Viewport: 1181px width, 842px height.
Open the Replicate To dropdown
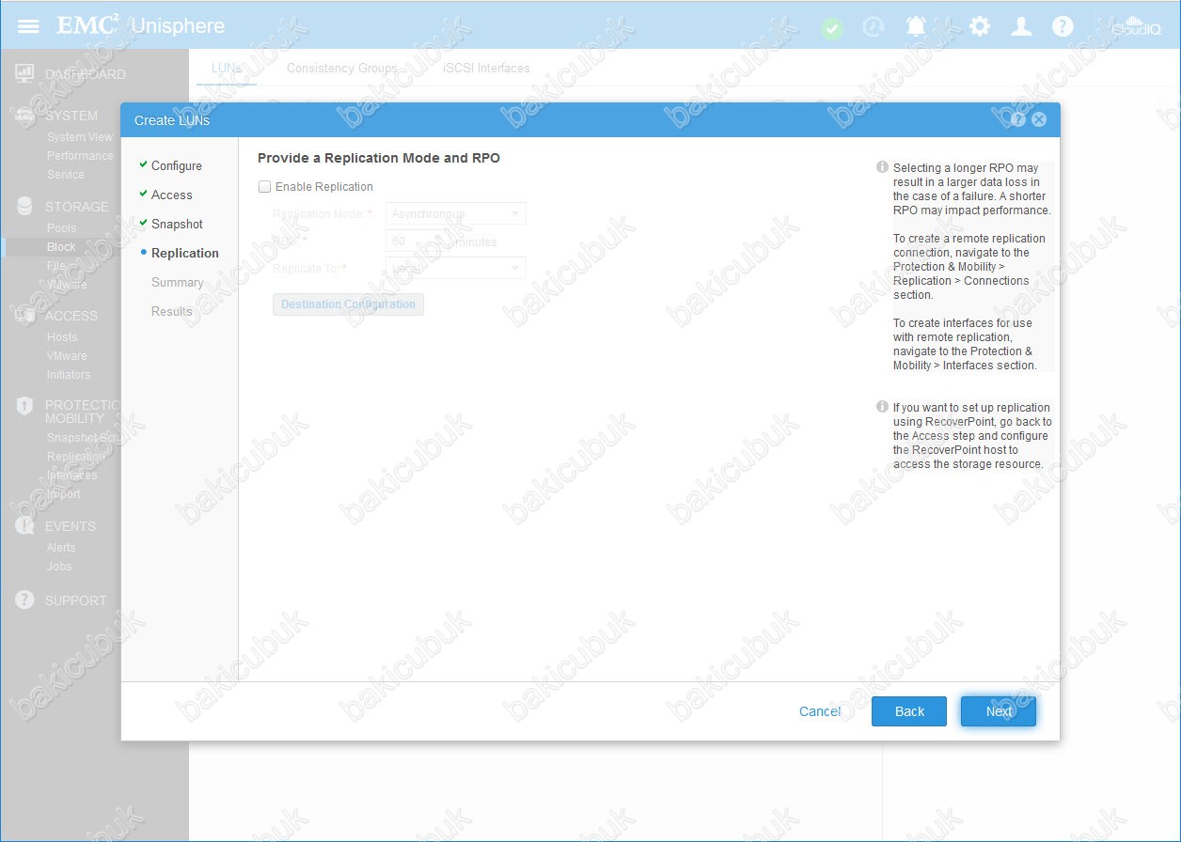pos(456,268)
